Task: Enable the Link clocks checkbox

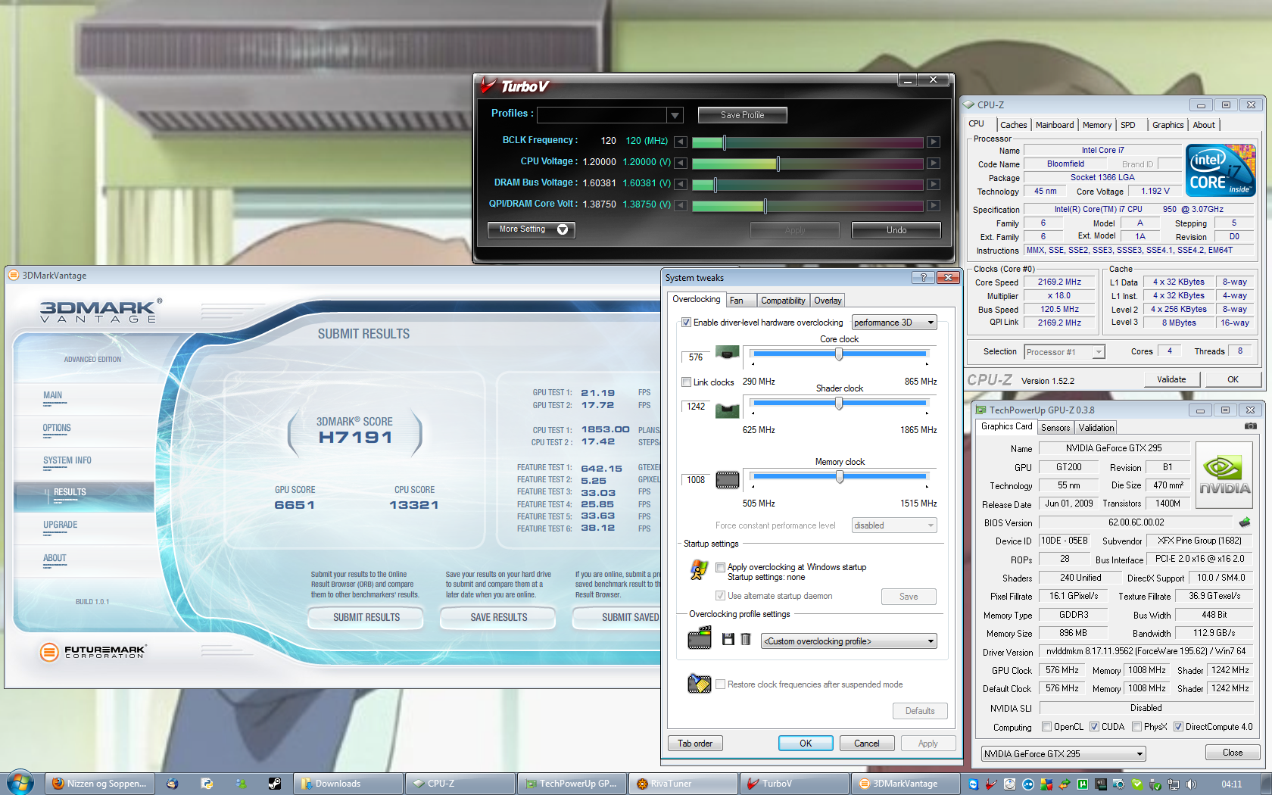Action: coord(686,382)
